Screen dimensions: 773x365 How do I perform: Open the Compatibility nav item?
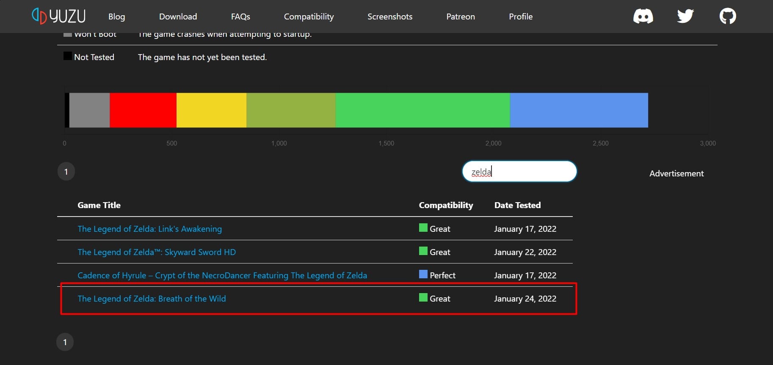[309, 16]
